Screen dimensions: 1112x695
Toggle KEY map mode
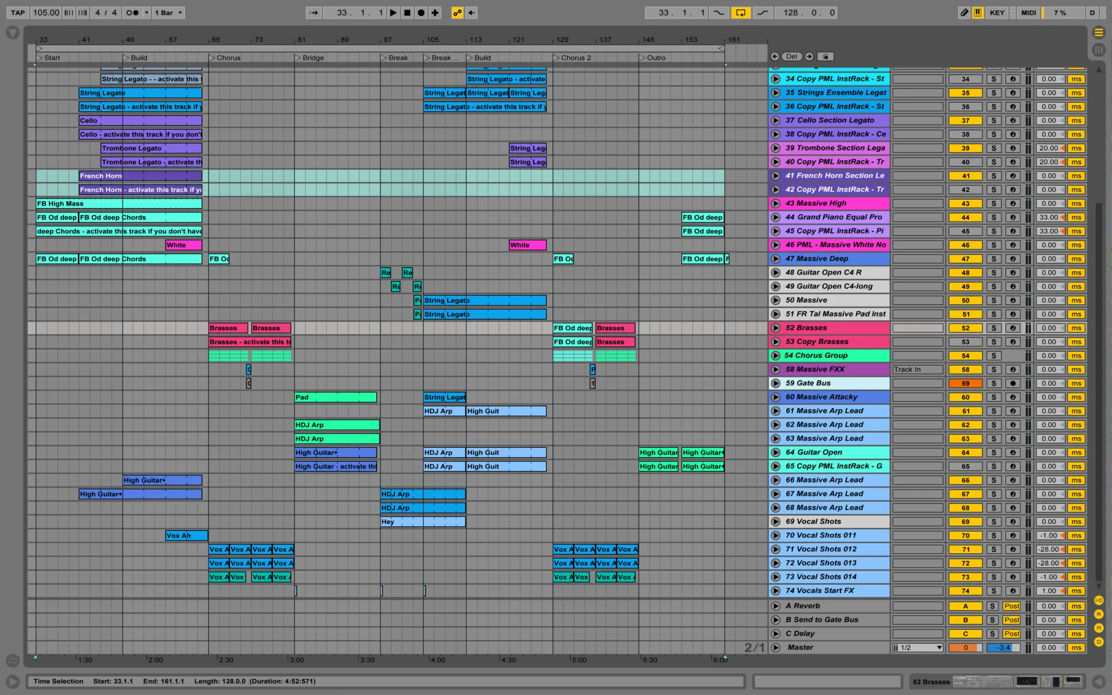pos(997,12)
